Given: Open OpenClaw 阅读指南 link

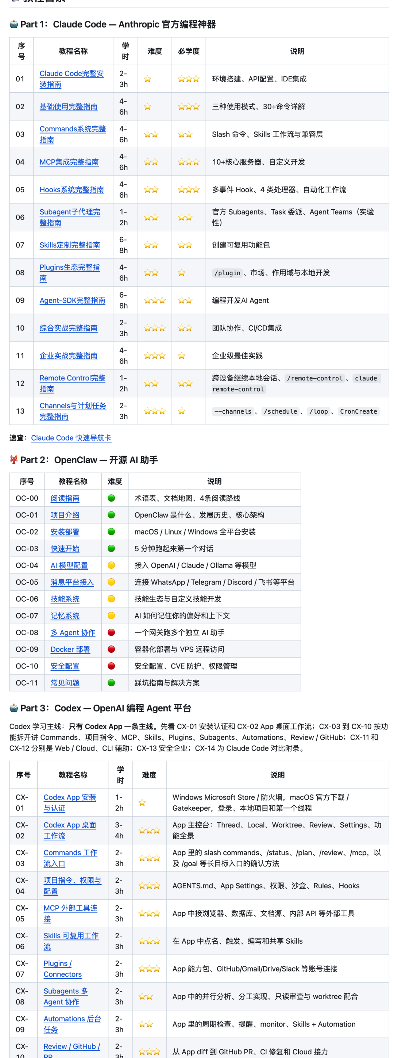Looking at the screenshot, I should [x=65, y=498].
